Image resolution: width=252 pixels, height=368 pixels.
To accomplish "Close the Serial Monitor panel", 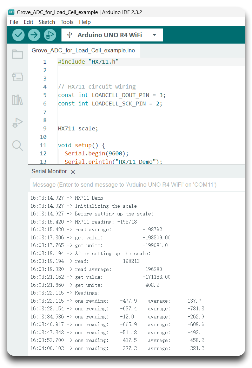I will pos(73,172).
